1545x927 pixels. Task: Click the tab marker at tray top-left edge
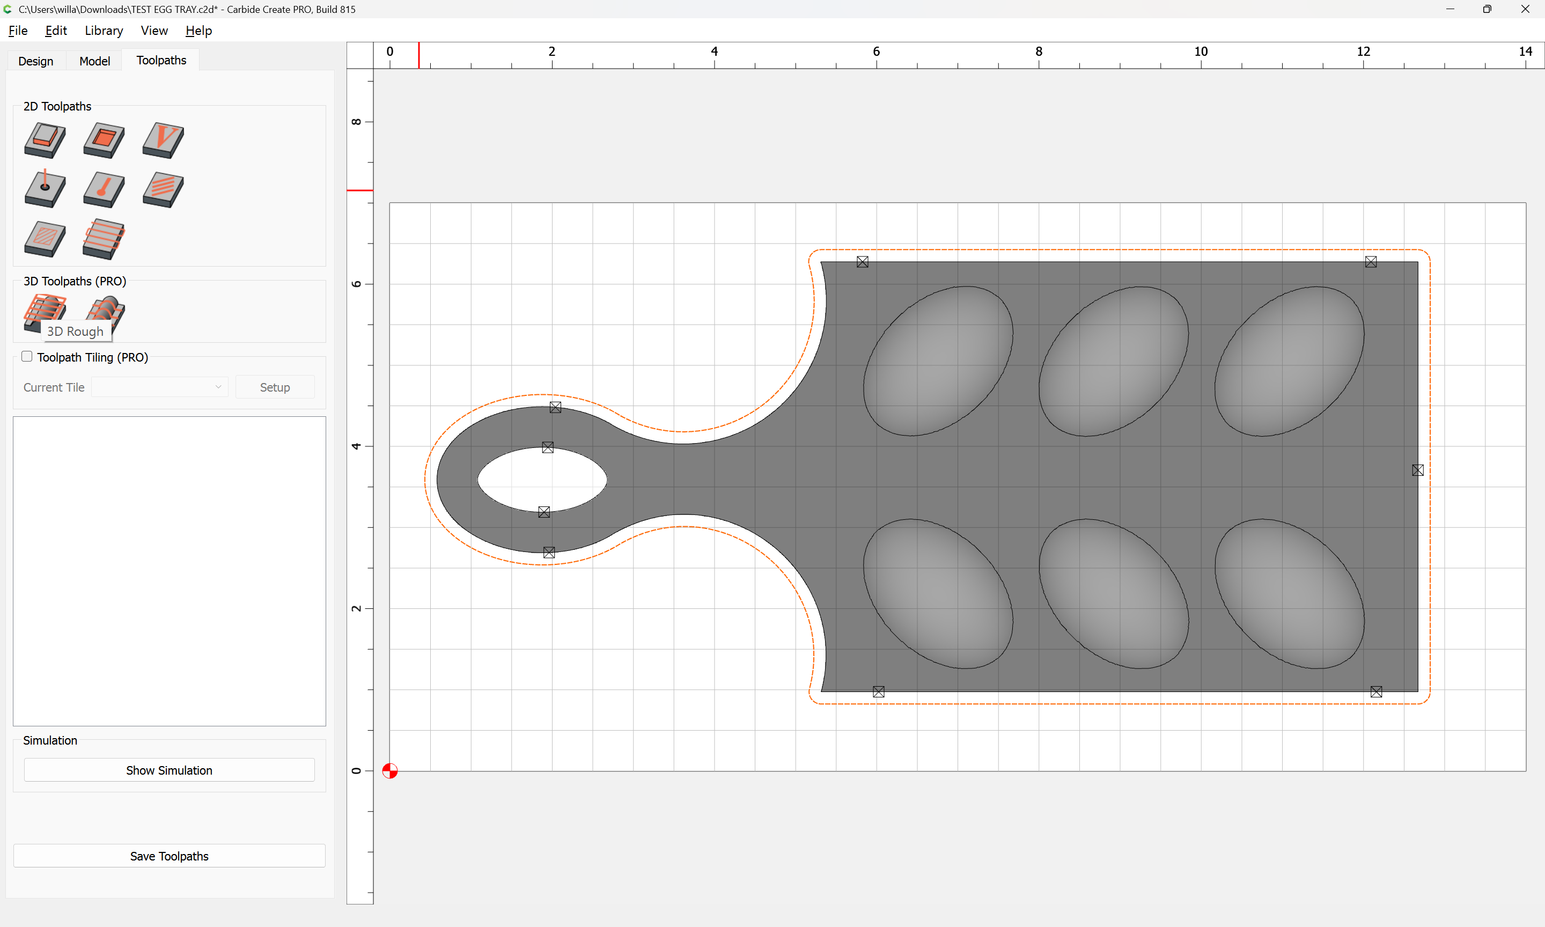[x=863, y=262]
